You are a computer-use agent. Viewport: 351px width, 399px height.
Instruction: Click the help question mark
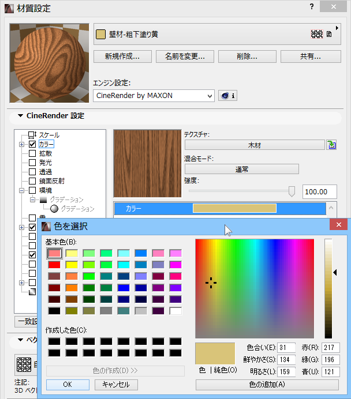coord(312,6)
